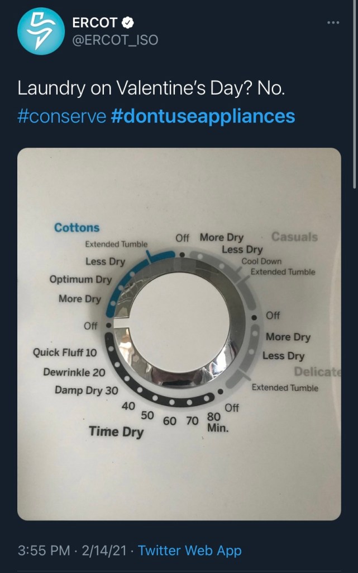Open the #conserve hashtag
The image size is (358, 573).
pyautogui.click(x=61, y=116)
